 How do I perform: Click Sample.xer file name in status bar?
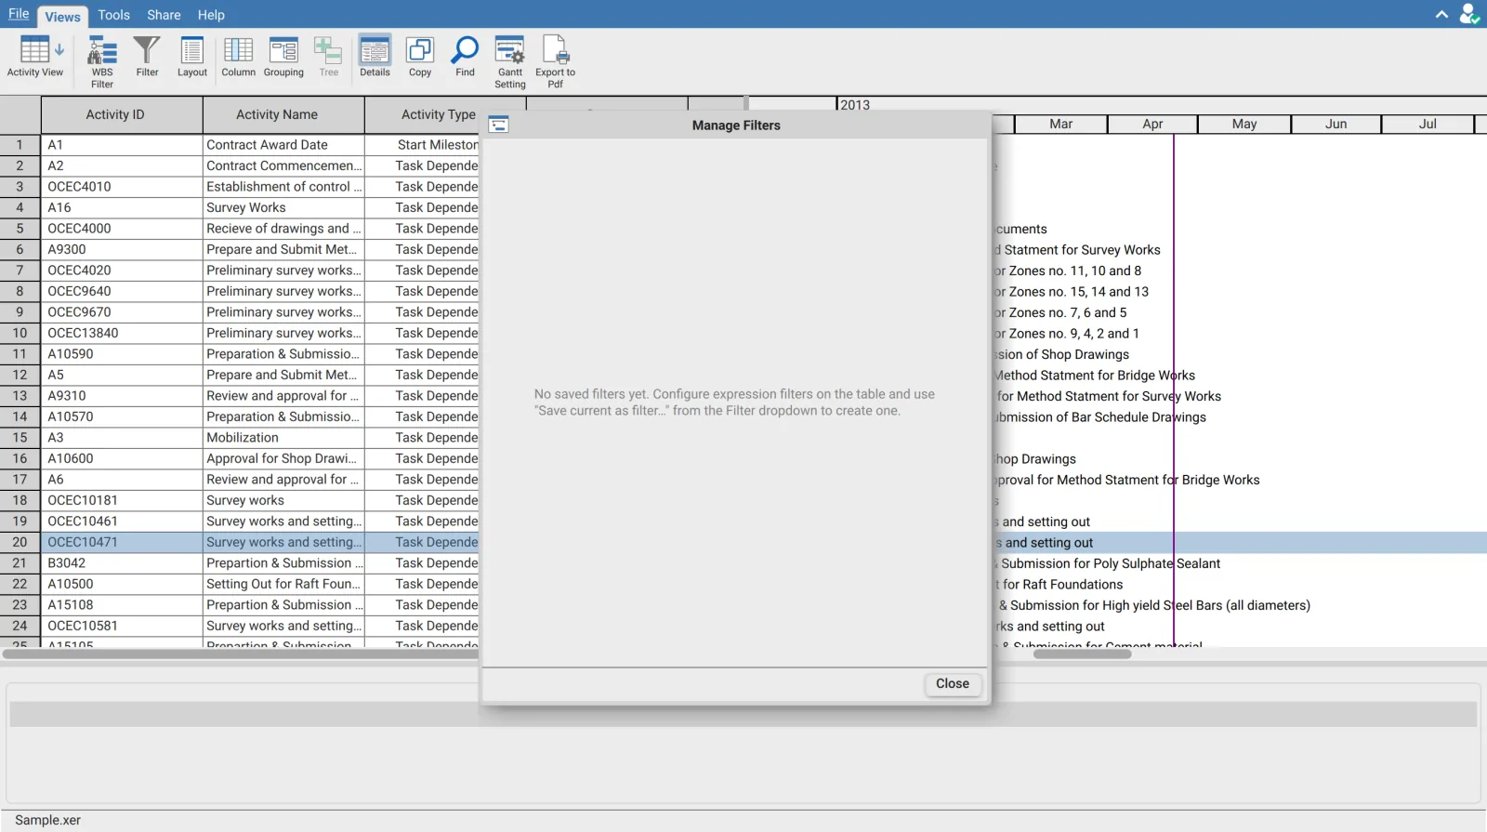click(x=47, y=820)
